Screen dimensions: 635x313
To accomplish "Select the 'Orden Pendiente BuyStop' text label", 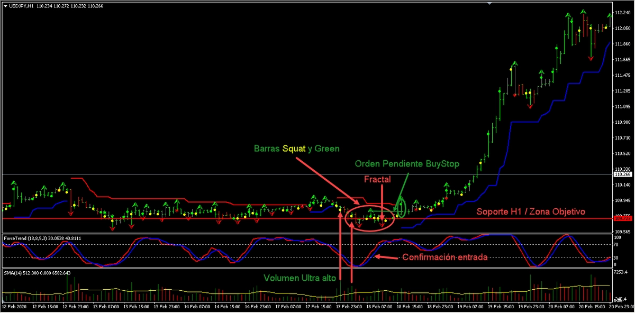I will point(407,164).
